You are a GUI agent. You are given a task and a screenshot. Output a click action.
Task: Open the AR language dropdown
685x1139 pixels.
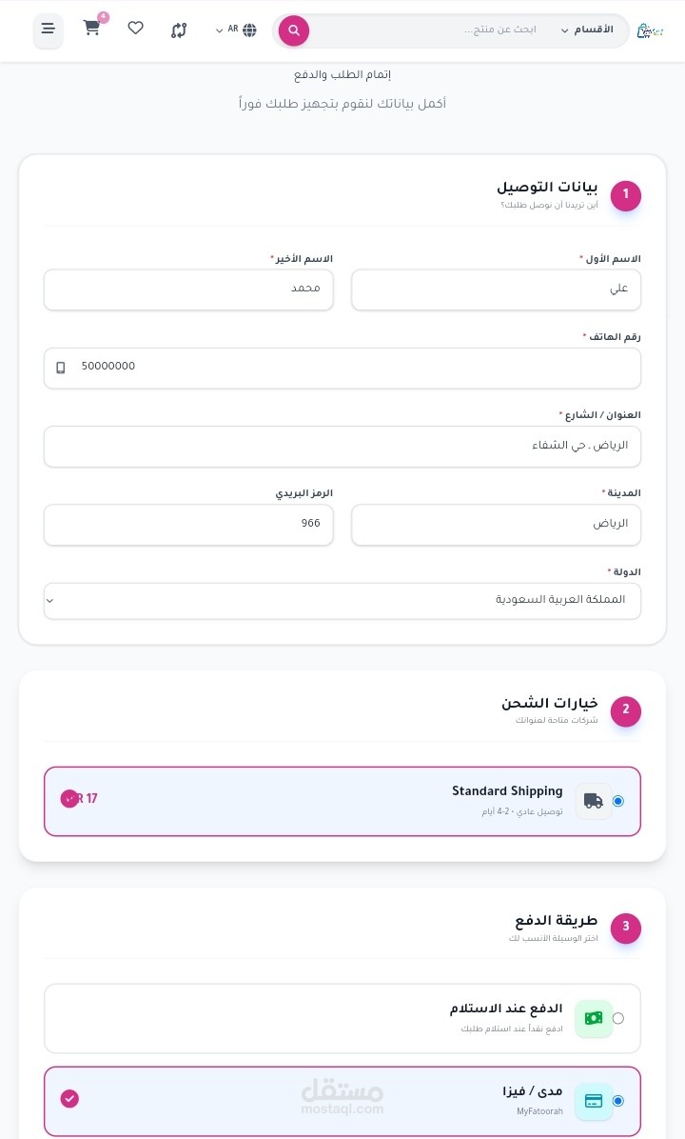[237, 30]
